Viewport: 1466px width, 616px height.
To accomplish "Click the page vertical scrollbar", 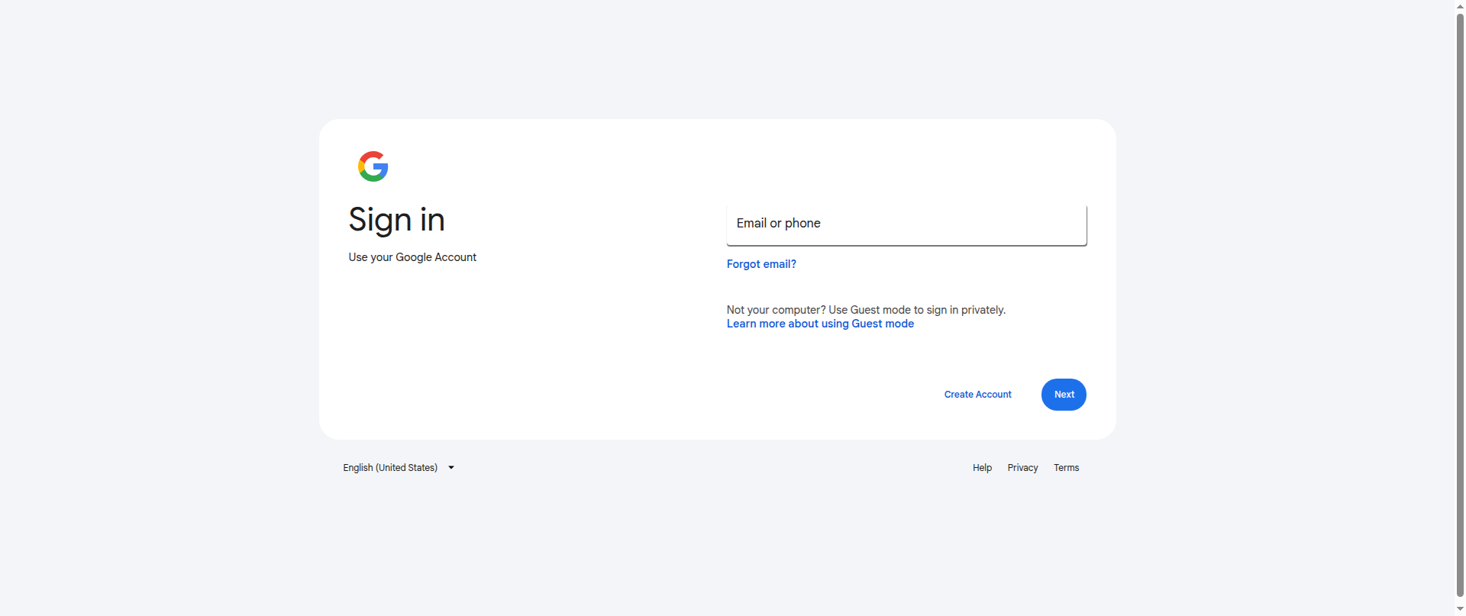I will coord(1460,305).
